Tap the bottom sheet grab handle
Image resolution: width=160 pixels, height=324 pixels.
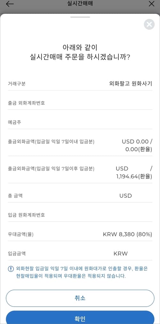80,17
